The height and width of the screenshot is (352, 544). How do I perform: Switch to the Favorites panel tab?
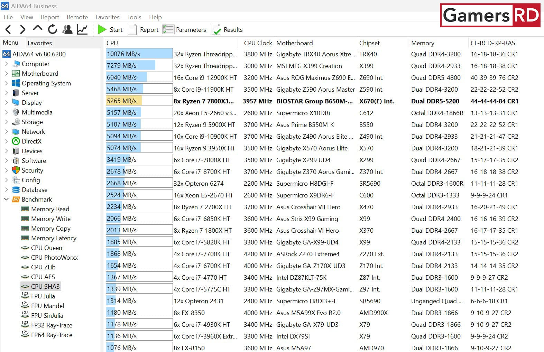[40, 43]
